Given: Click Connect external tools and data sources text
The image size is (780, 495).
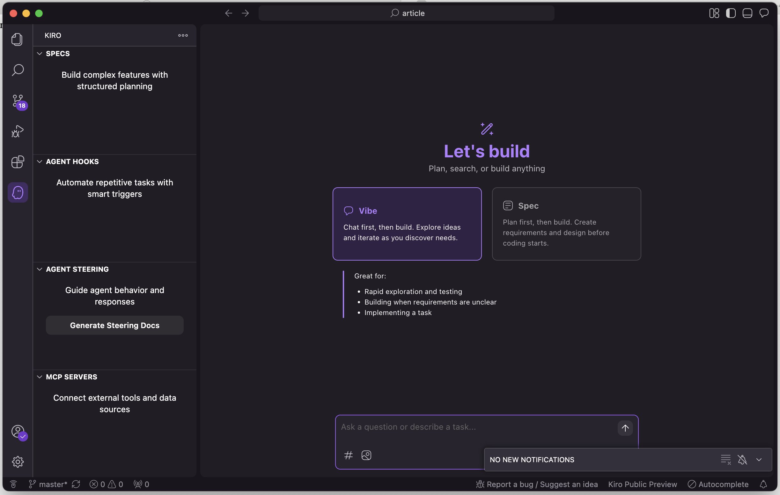Looking at the screenshot, I should point(115,404).
